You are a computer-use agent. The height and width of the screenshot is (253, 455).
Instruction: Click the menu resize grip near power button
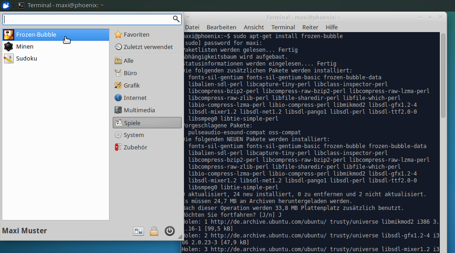coord(180,236)
